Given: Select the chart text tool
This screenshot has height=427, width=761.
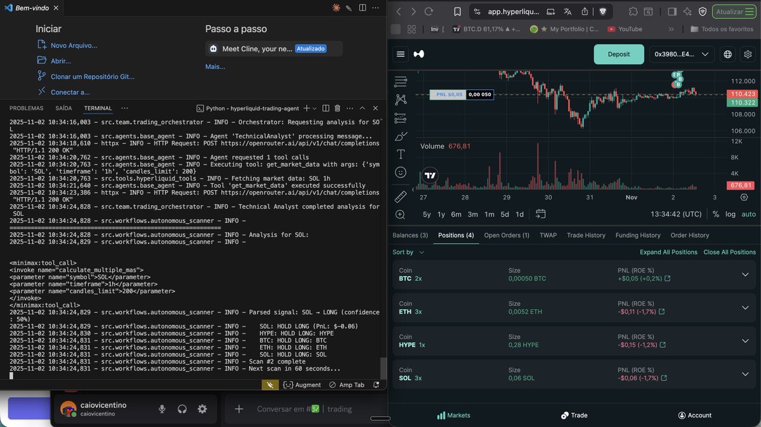Looking at the screenshot, I should pos(400,154).
